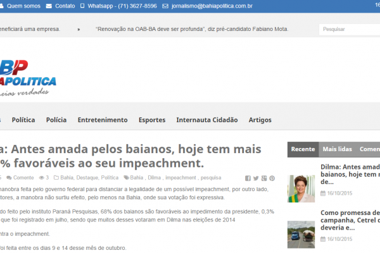This screenshot has height=253, width=380.
Task: Click the Pinterest share icon
Action: coord(272,178)
